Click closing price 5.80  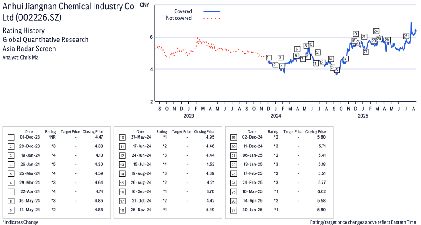tap(322, 210)
